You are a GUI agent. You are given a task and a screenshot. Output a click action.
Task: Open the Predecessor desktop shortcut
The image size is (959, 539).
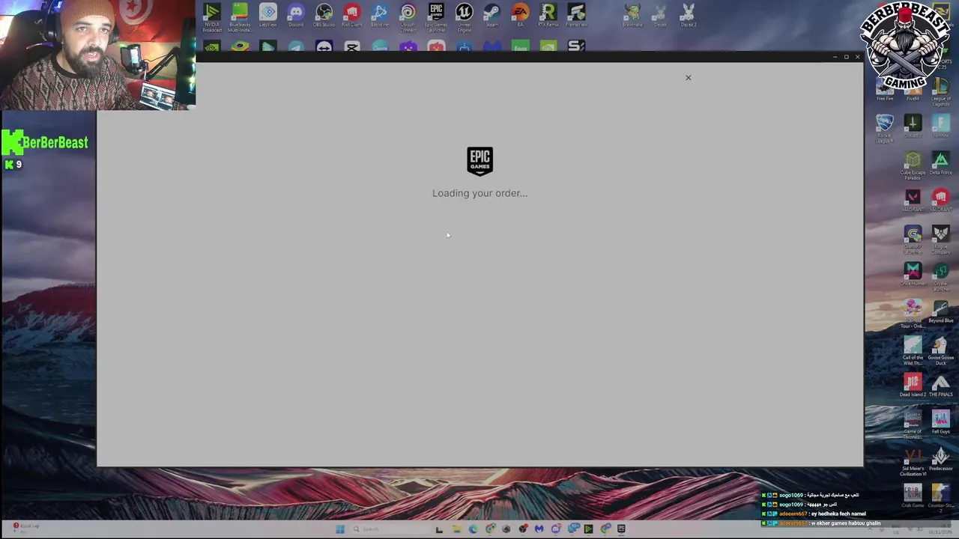(x=941, y=460)
